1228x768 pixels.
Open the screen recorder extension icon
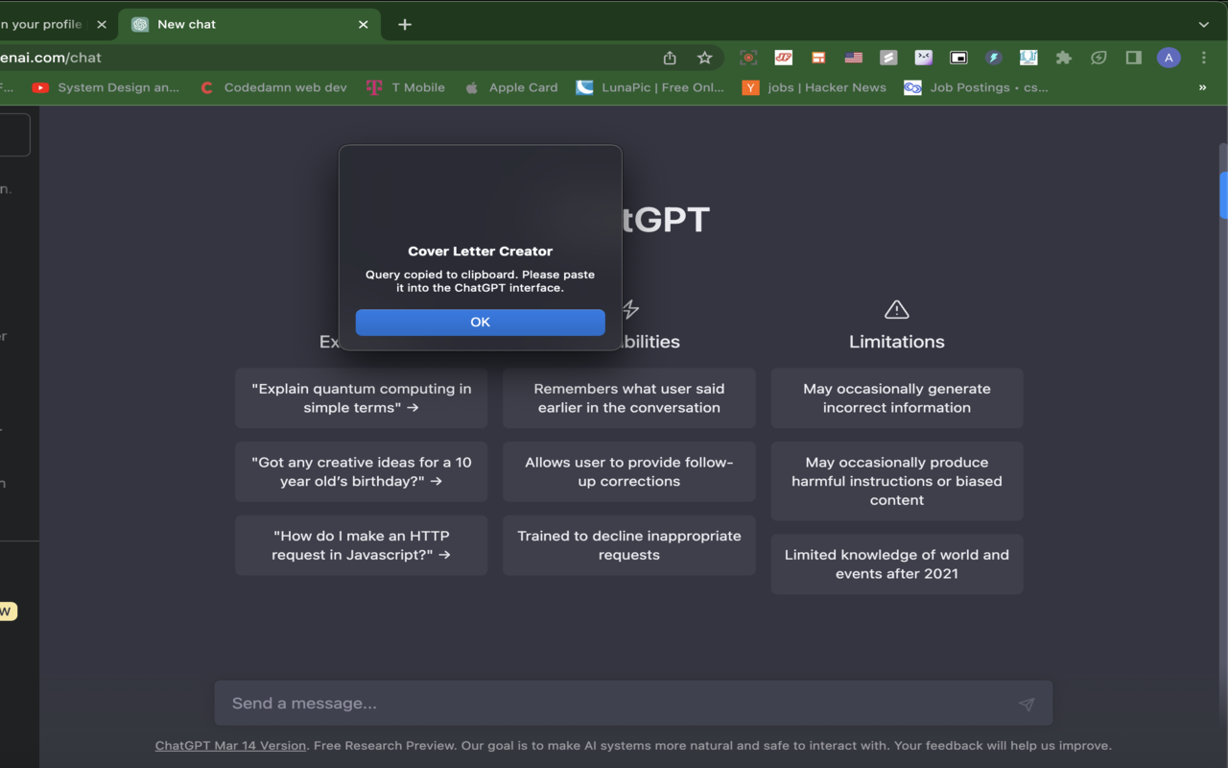(748, 58)
